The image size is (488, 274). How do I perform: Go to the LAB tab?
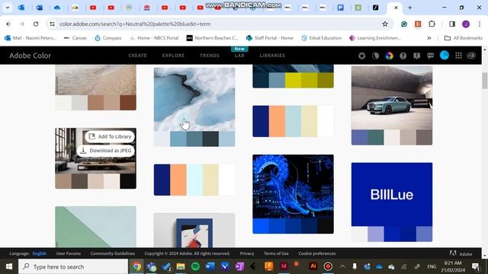pyautogui.click(x=239, y=56)
